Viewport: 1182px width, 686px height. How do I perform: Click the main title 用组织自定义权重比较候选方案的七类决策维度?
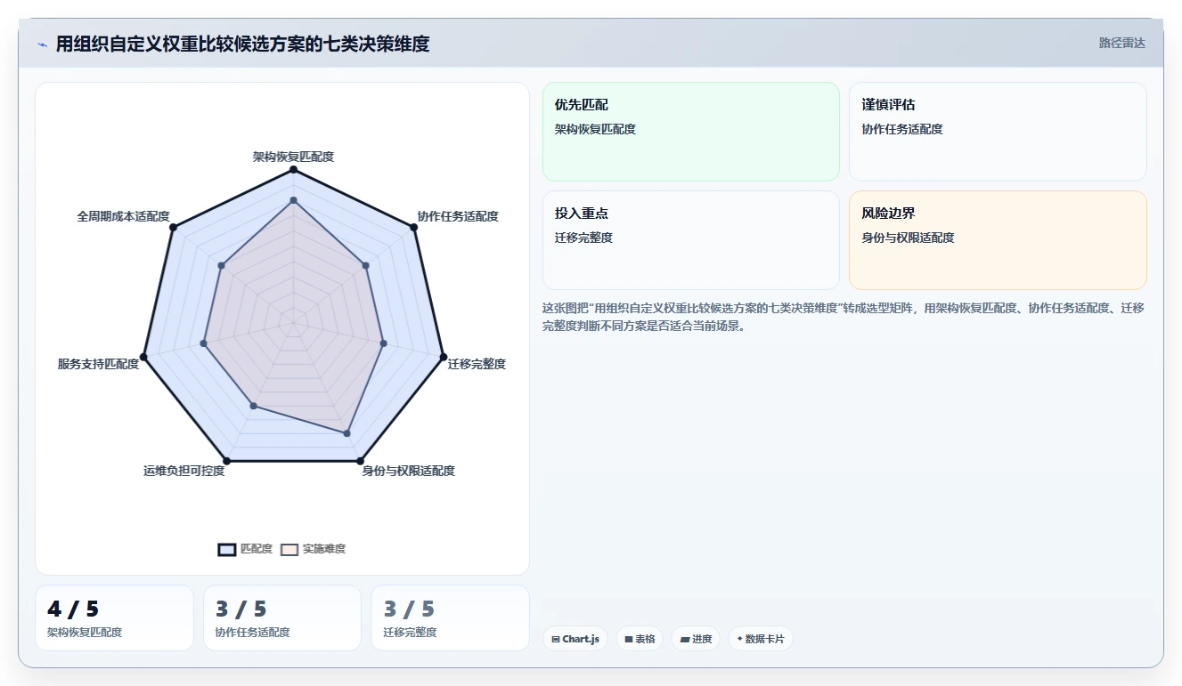click(242, 44)
